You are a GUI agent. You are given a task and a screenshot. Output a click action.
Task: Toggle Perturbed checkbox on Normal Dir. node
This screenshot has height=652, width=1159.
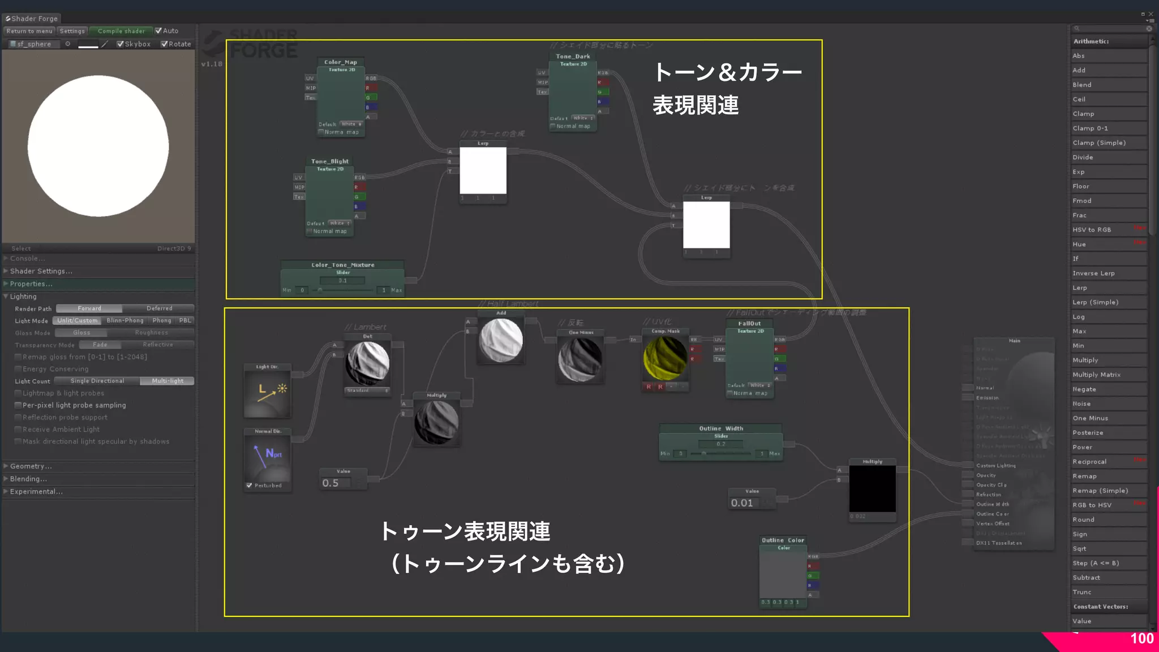pos(249,485)
